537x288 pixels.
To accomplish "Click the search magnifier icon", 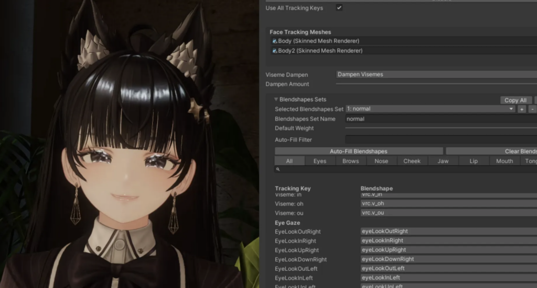I will coord(278,169).
